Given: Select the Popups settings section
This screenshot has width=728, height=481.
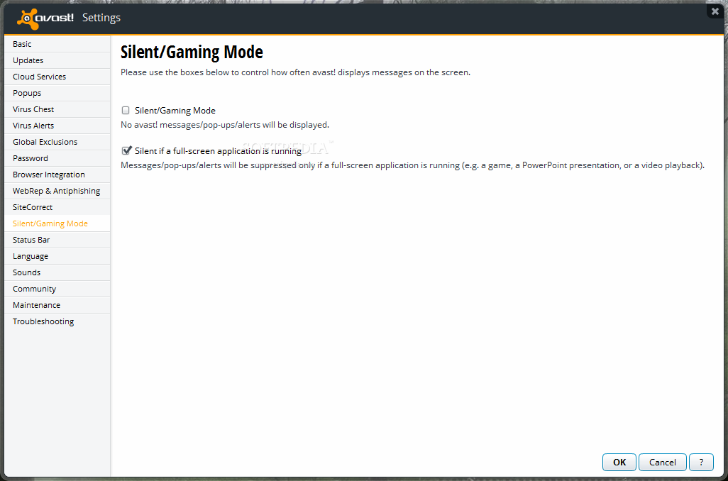Looking at the screenshot, I should (x=57, y=93).
